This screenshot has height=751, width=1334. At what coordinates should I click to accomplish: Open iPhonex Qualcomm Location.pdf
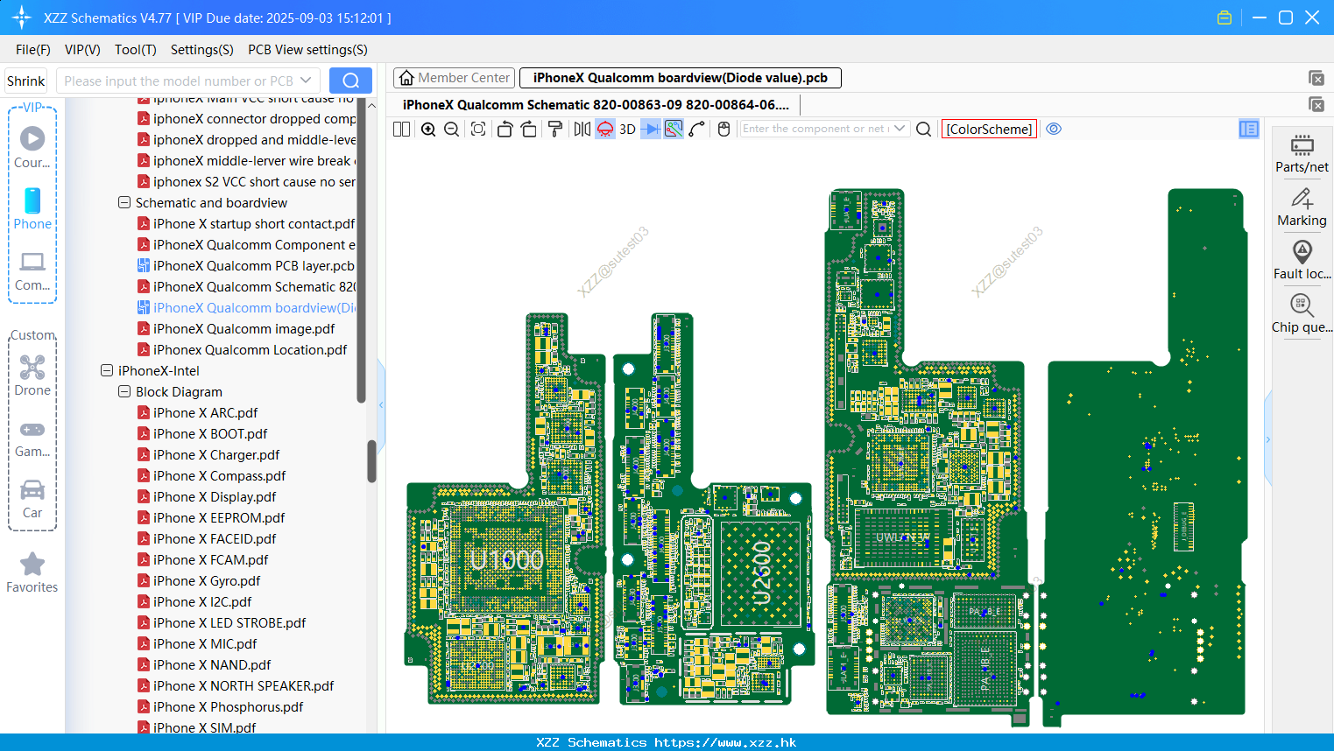(250, 349)
